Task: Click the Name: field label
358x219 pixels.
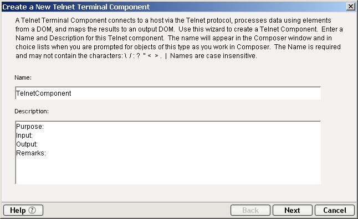Action: pos(23,77)
